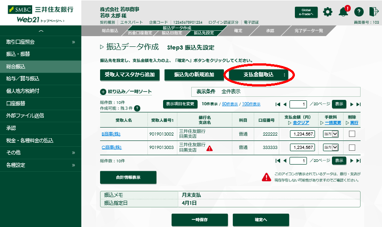Click 合計情報表示 button
The image size is (382, 227).
coord(128,177)
